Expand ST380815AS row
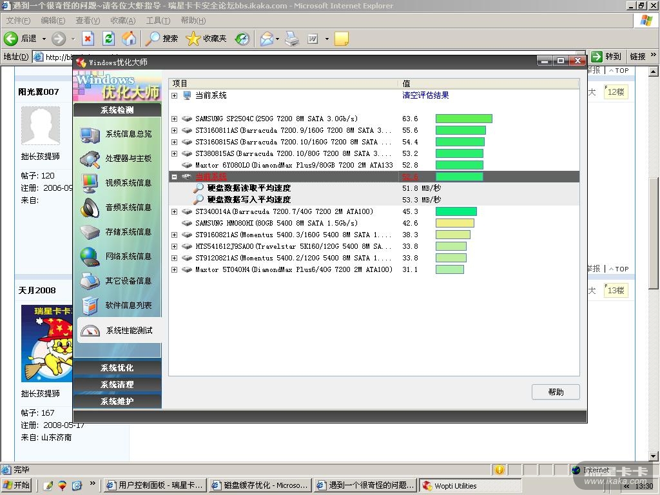 tap(174, 153)
